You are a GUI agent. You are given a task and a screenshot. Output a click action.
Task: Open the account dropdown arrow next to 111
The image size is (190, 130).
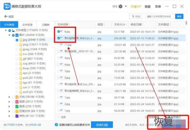pos(126,6)
